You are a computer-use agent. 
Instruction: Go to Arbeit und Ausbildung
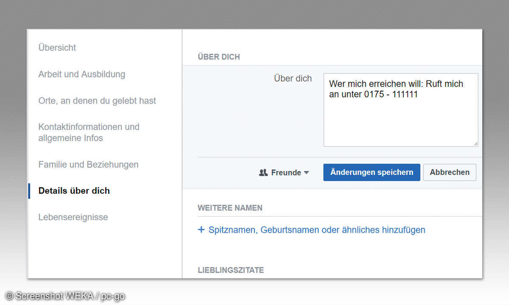(82, 74)
